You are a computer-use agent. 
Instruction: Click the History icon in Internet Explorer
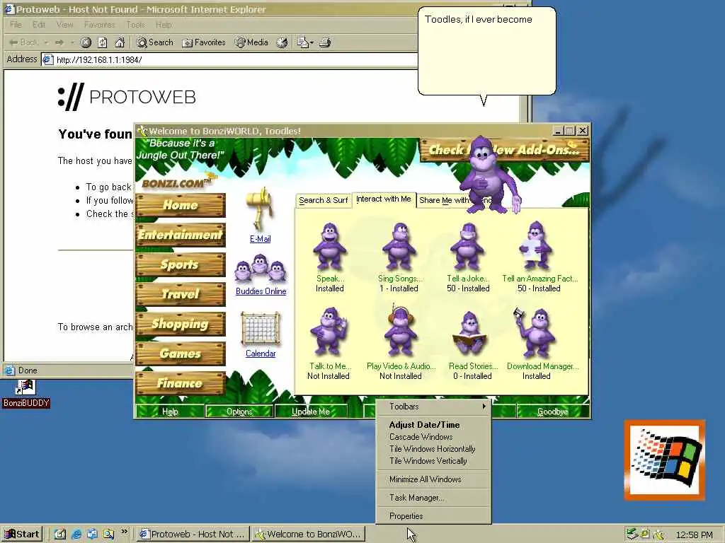(282, 42)
